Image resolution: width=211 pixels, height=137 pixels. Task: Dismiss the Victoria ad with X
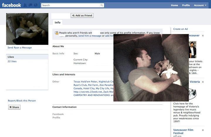coord(203,82)
